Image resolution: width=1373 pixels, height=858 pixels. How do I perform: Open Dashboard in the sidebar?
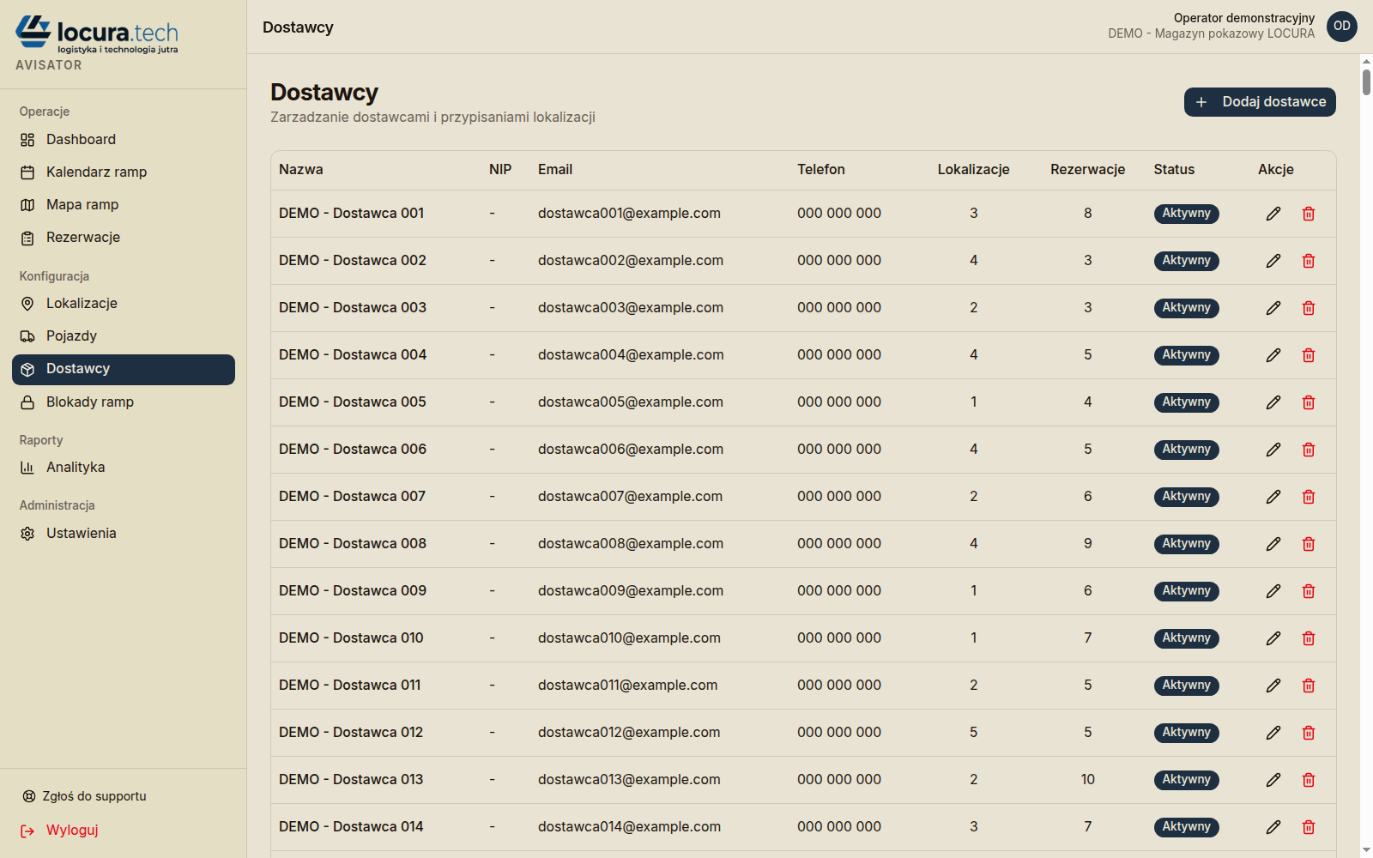[x=124, y=140]
